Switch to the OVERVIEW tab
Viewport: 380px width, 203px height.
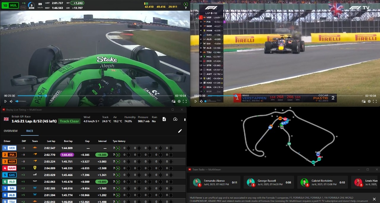(x=11, y=131)
